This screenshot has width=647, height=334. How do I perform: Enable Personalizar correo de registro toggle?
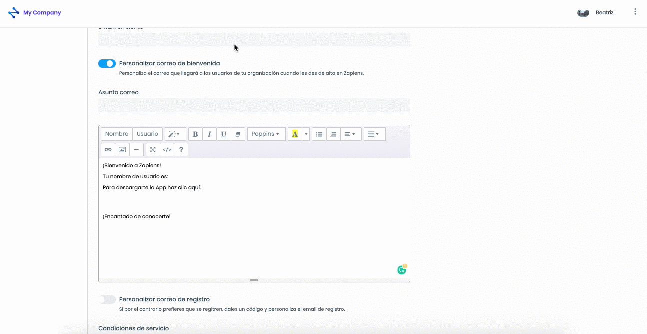pyautogui.click(x=107, y=299)
